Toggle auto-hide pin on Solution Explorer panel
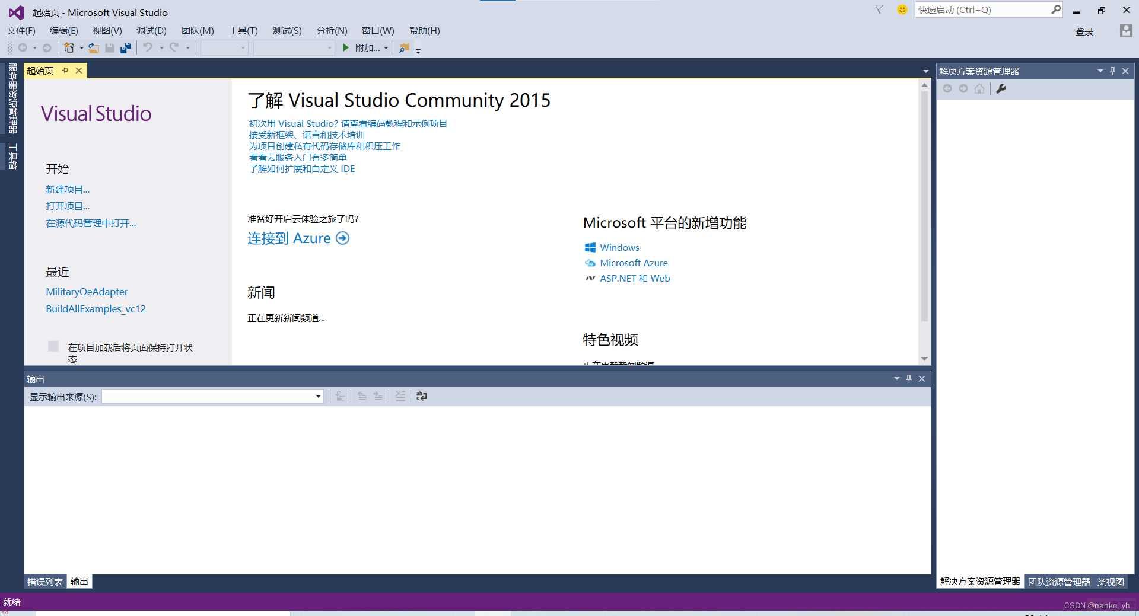Screen dimensions: 1139x616 1113,71
